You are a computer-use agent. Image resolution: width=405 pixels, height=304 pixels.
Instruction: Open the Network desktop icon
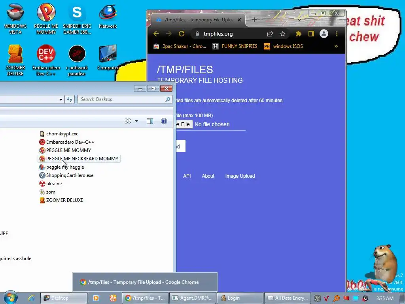(108, 16)
